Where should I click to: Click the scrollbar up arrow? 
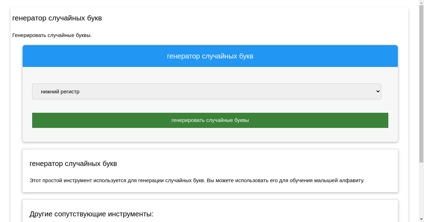[421, 2]
